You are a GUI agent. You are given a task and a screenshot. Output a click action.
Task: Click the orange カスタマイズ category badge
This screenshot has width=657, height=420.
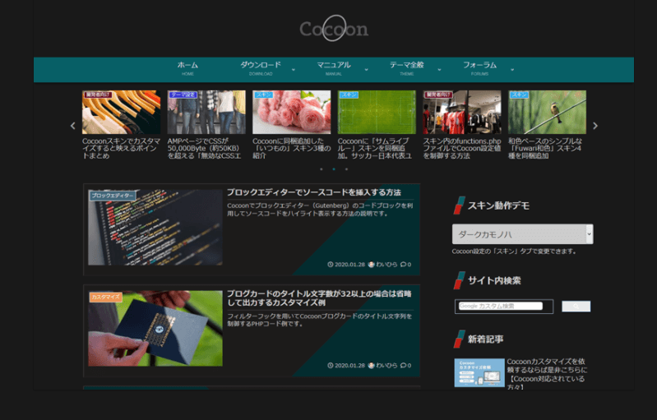tap(105, 297)
